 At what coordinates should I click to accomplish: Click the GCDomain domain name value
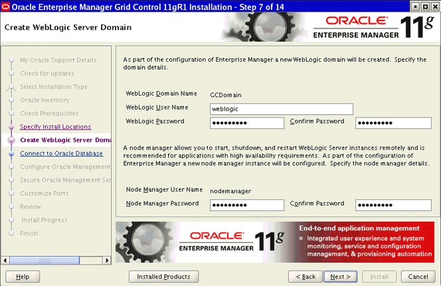pos(226,96)
